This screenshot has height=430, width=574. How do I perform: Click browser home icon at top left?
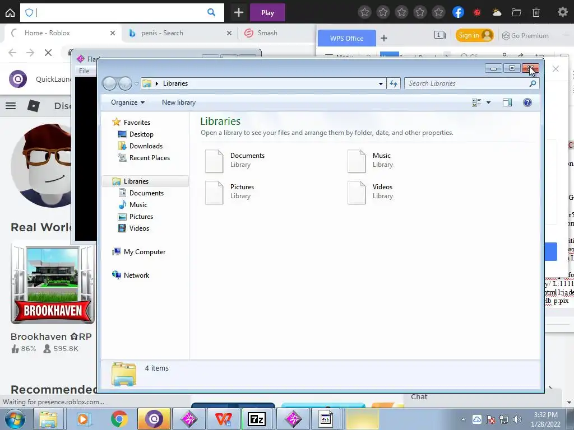[x=10, y=12]
